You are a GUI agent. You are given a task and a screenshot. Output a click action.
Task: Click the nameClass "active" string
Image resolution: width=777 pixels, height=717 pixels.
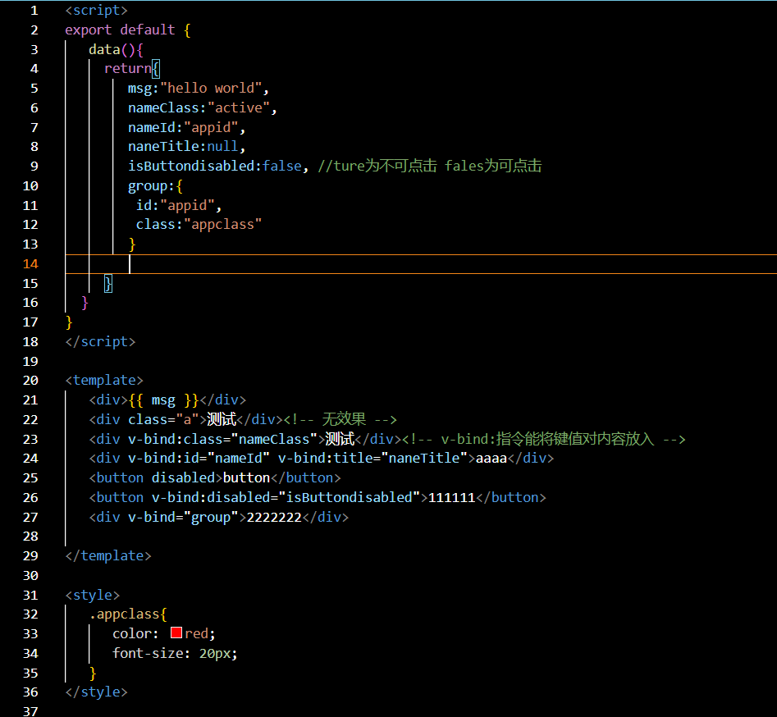(239, 107)
